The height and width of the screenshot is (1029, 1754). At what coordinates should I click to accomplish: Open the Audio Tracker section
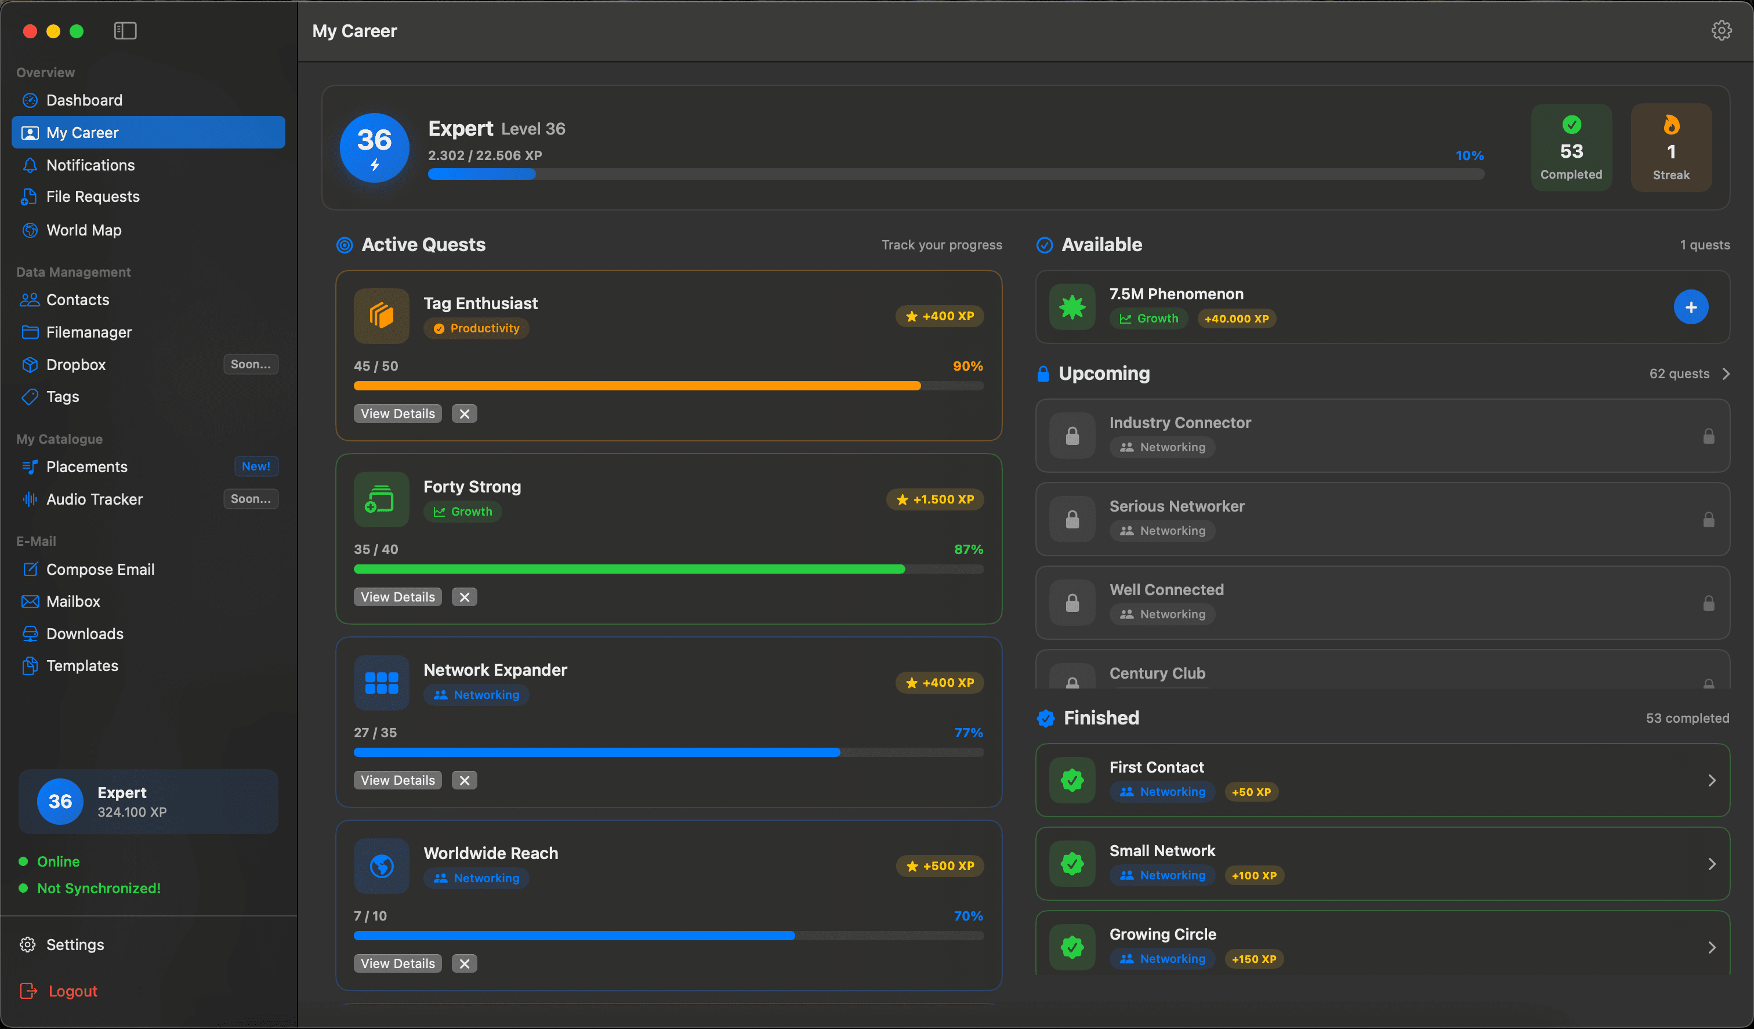click(x=95, y=498)
